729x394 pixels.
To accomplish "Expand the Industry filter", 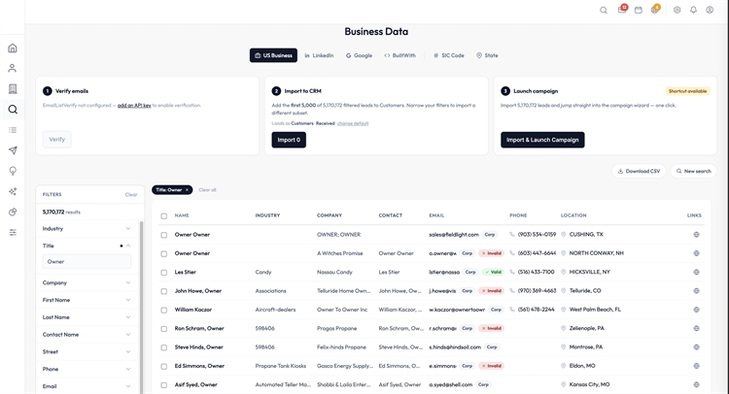I will point(87,228).
